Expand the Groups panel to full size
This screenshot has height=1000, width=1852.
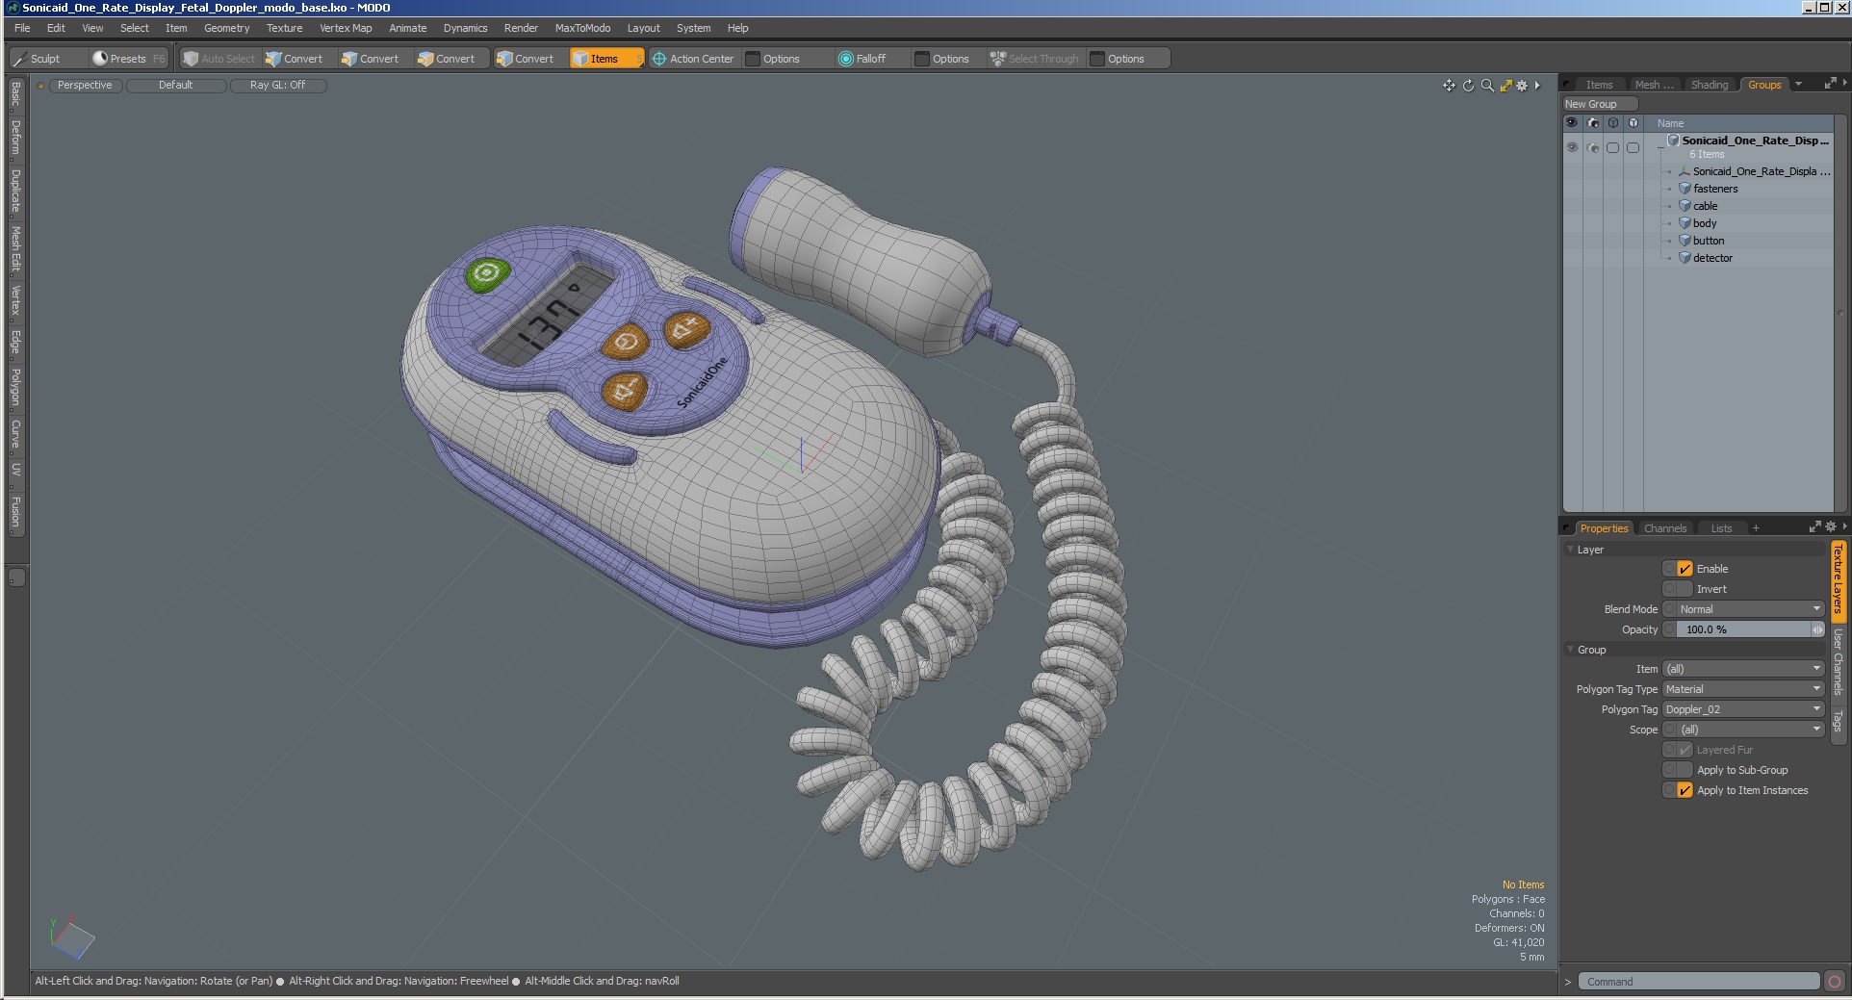point(1830,84)
